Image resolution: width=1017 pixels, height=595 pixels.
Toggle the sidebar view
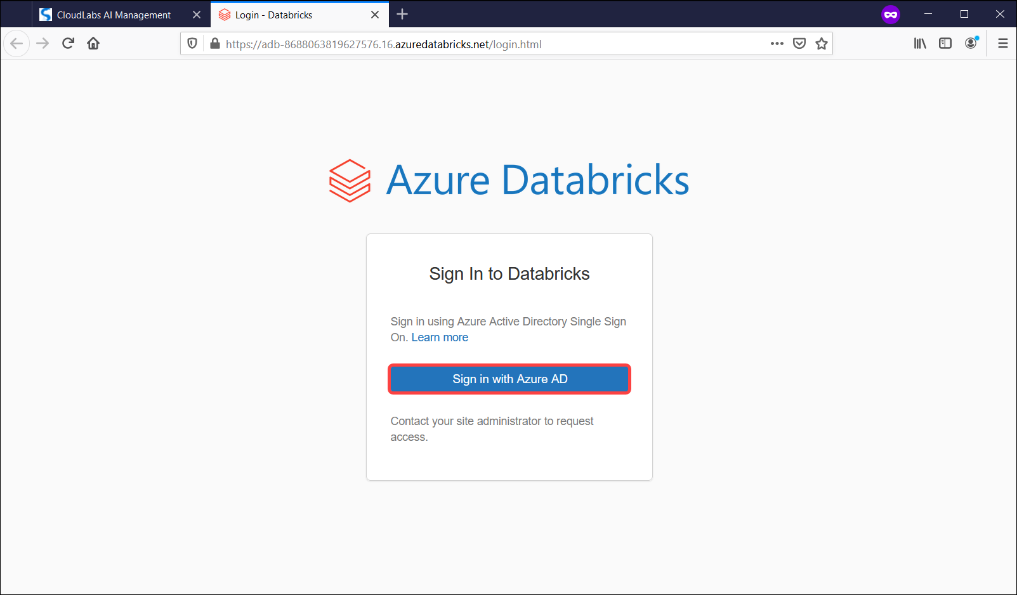945,43
